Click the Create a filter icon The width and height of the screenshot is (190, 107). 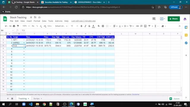[x=149, y=26]
